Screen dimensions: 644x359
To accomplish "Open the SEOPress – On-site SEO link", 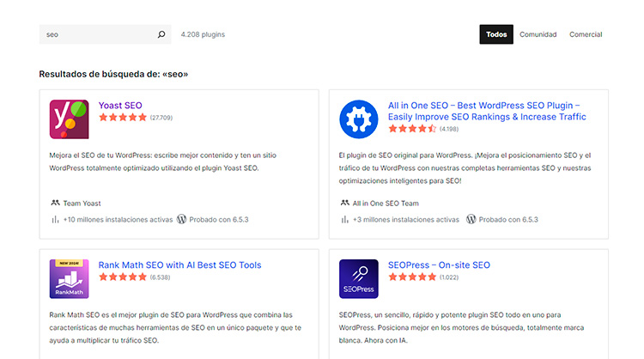I will click(x=439, y=265).
